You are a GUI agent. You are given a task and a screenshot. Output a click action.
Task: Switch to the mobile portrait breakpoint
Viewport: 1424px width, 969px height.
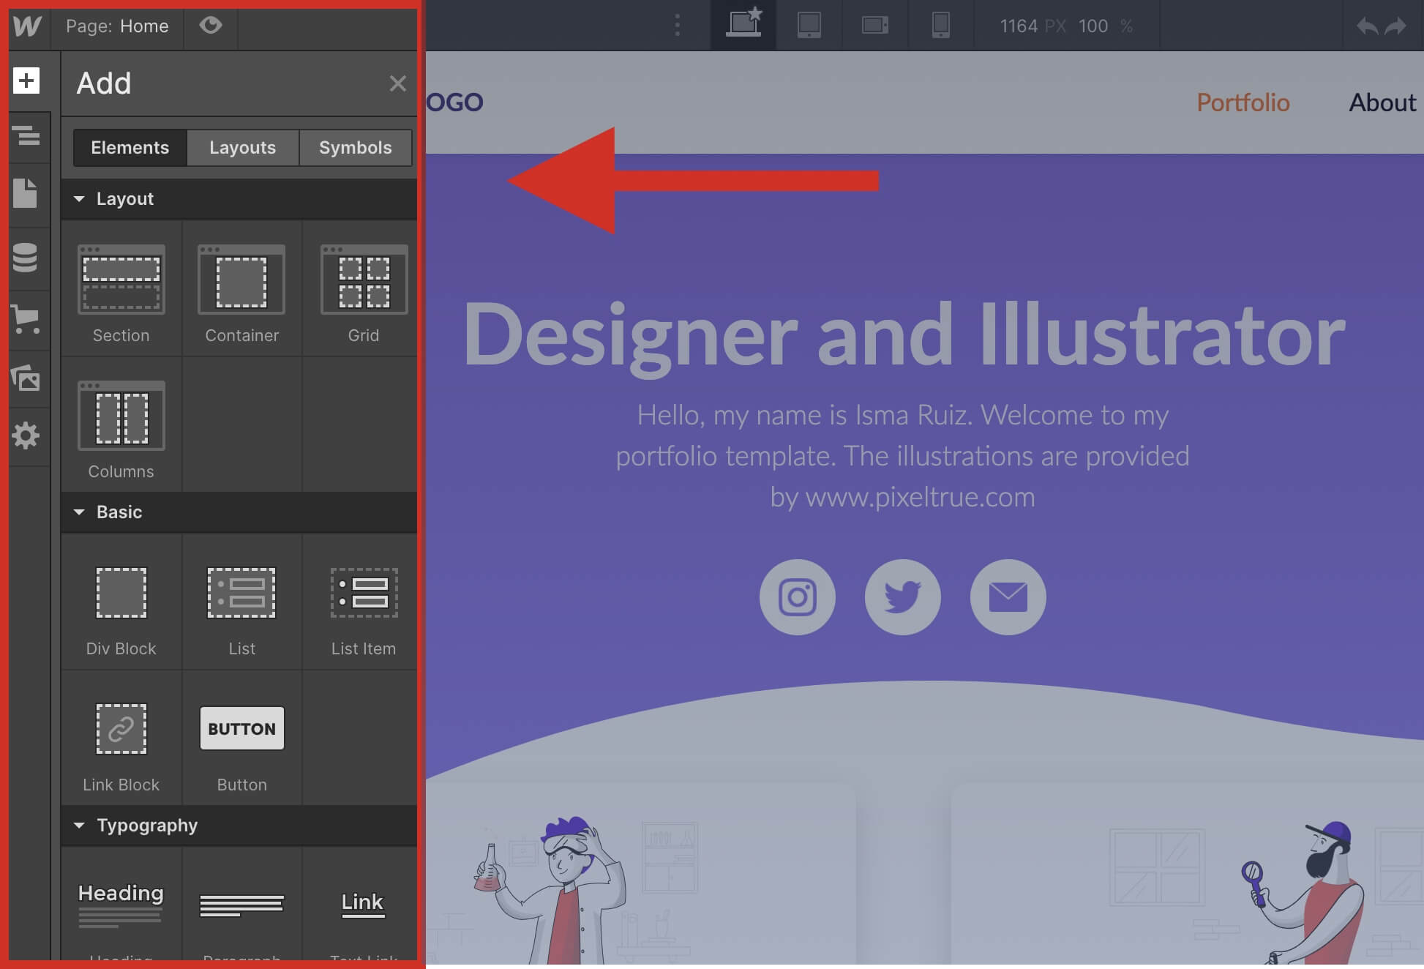click(941, 25)
